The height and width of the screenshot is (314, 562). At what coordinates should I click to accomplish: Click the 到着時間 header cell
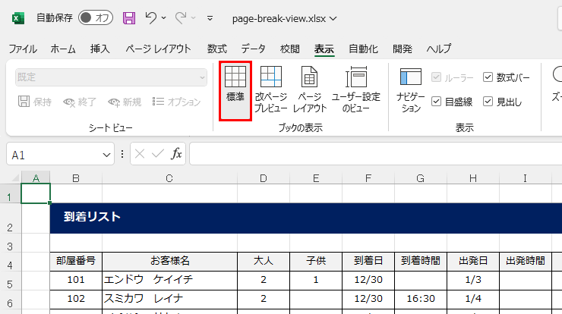(421, 262)
